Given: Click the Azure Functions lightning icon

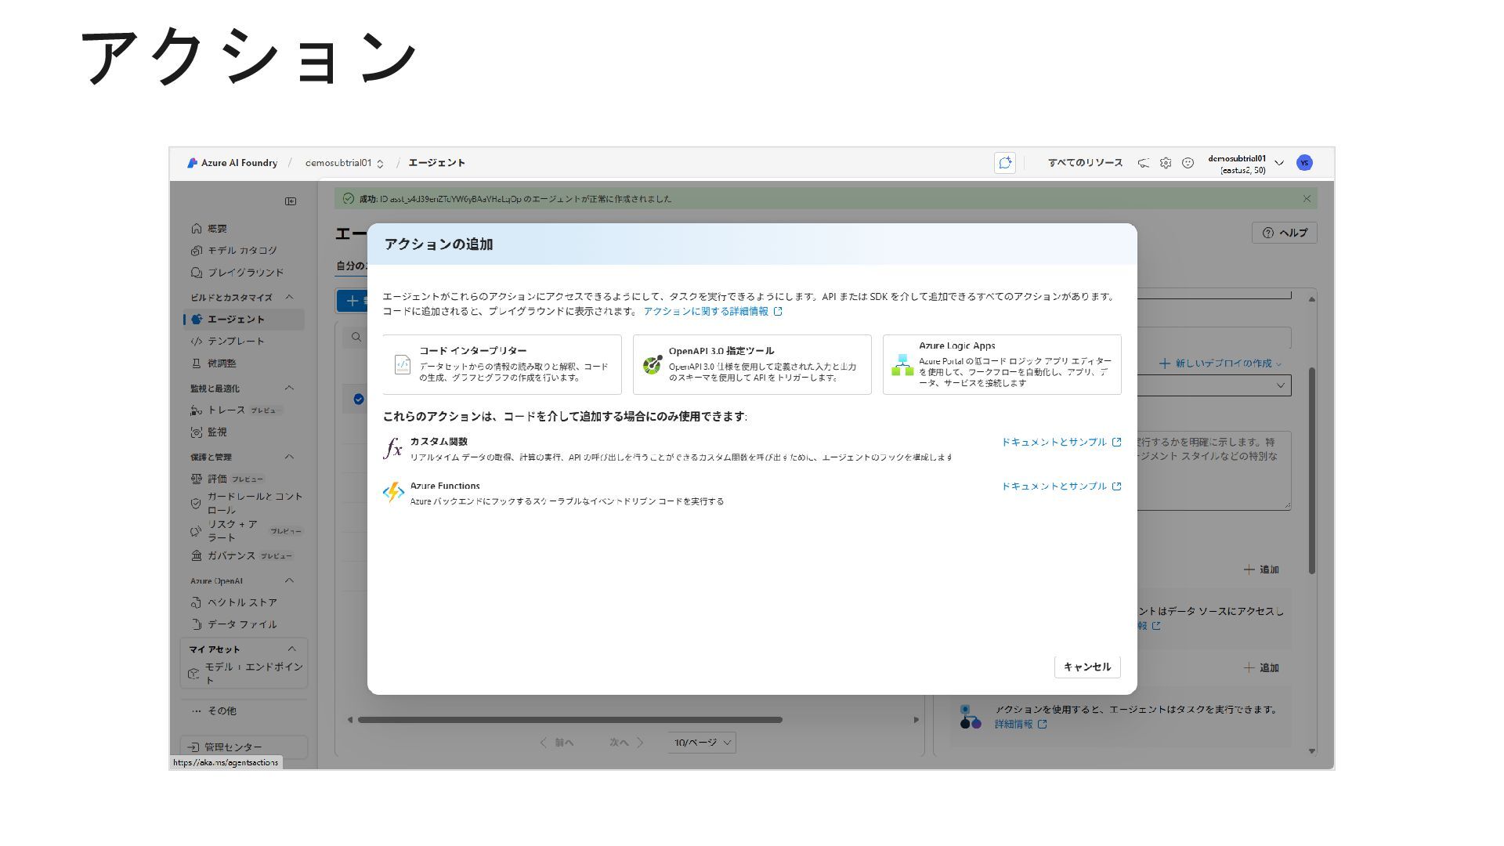Looking at the screenshot, I should click(x=393, y=492).
